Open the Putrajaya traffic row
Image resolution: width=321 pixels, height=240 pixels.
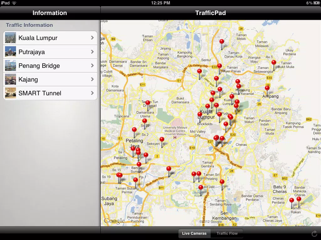[50, 52]
